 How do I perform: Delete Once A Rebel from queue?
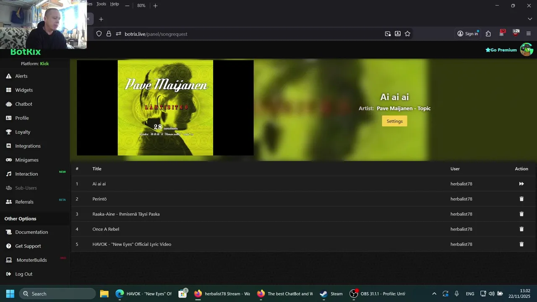tap(521, 229)
